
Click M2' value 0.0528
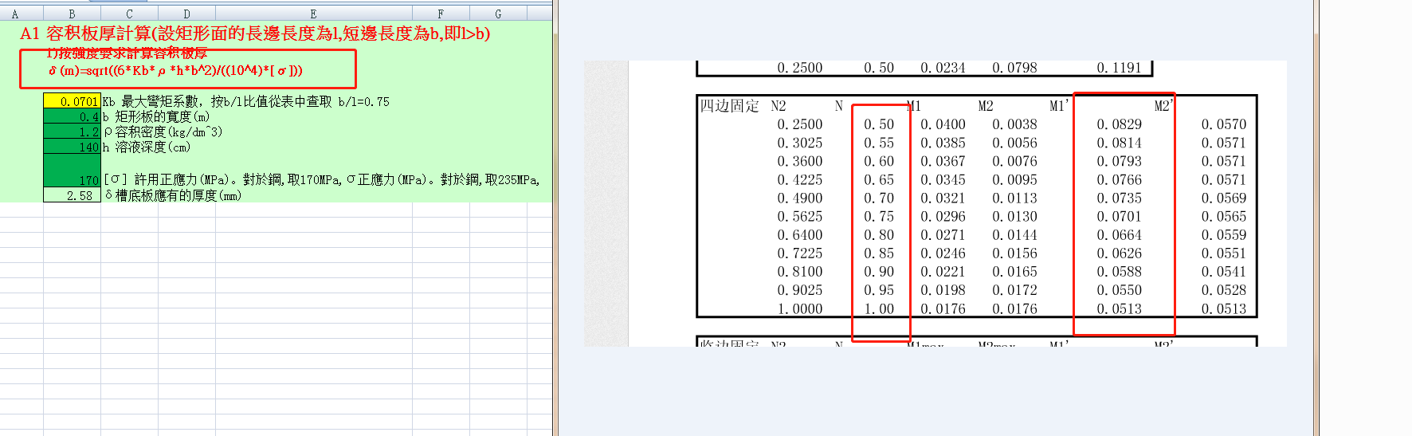(1224, 290)
